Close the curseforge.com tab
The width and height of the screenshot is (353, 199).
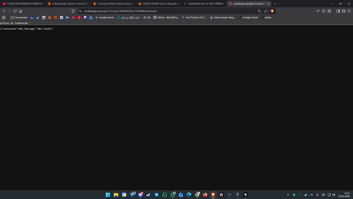pyautogui.click(x=268, y=4)
